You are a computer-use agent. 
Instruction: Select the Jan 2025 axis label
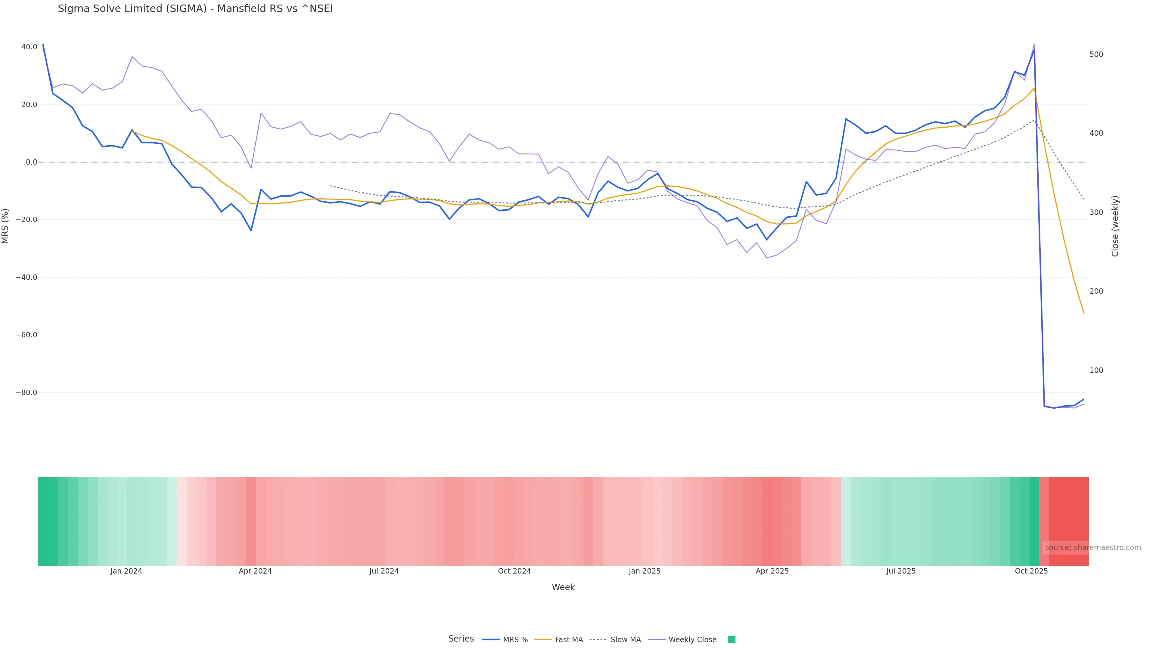[645, 571]
